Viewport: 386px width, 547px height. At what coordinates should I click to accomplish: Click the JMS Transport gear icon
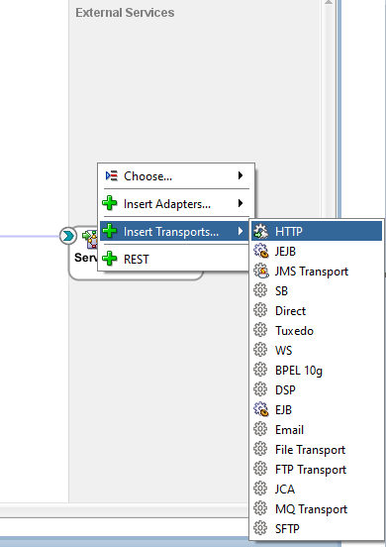click(x=261, y=272)
